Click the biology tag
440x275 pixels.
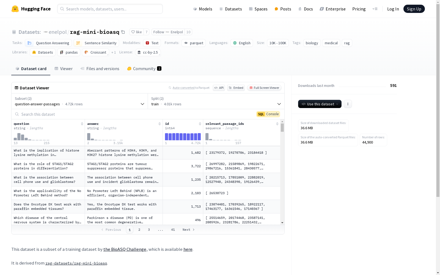click(312, 43)
